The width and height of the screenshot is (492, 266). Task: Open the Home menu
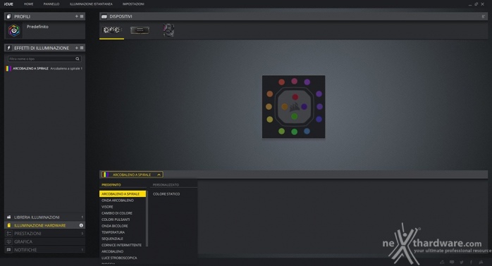pyautogui.click(x=29, y=4)
